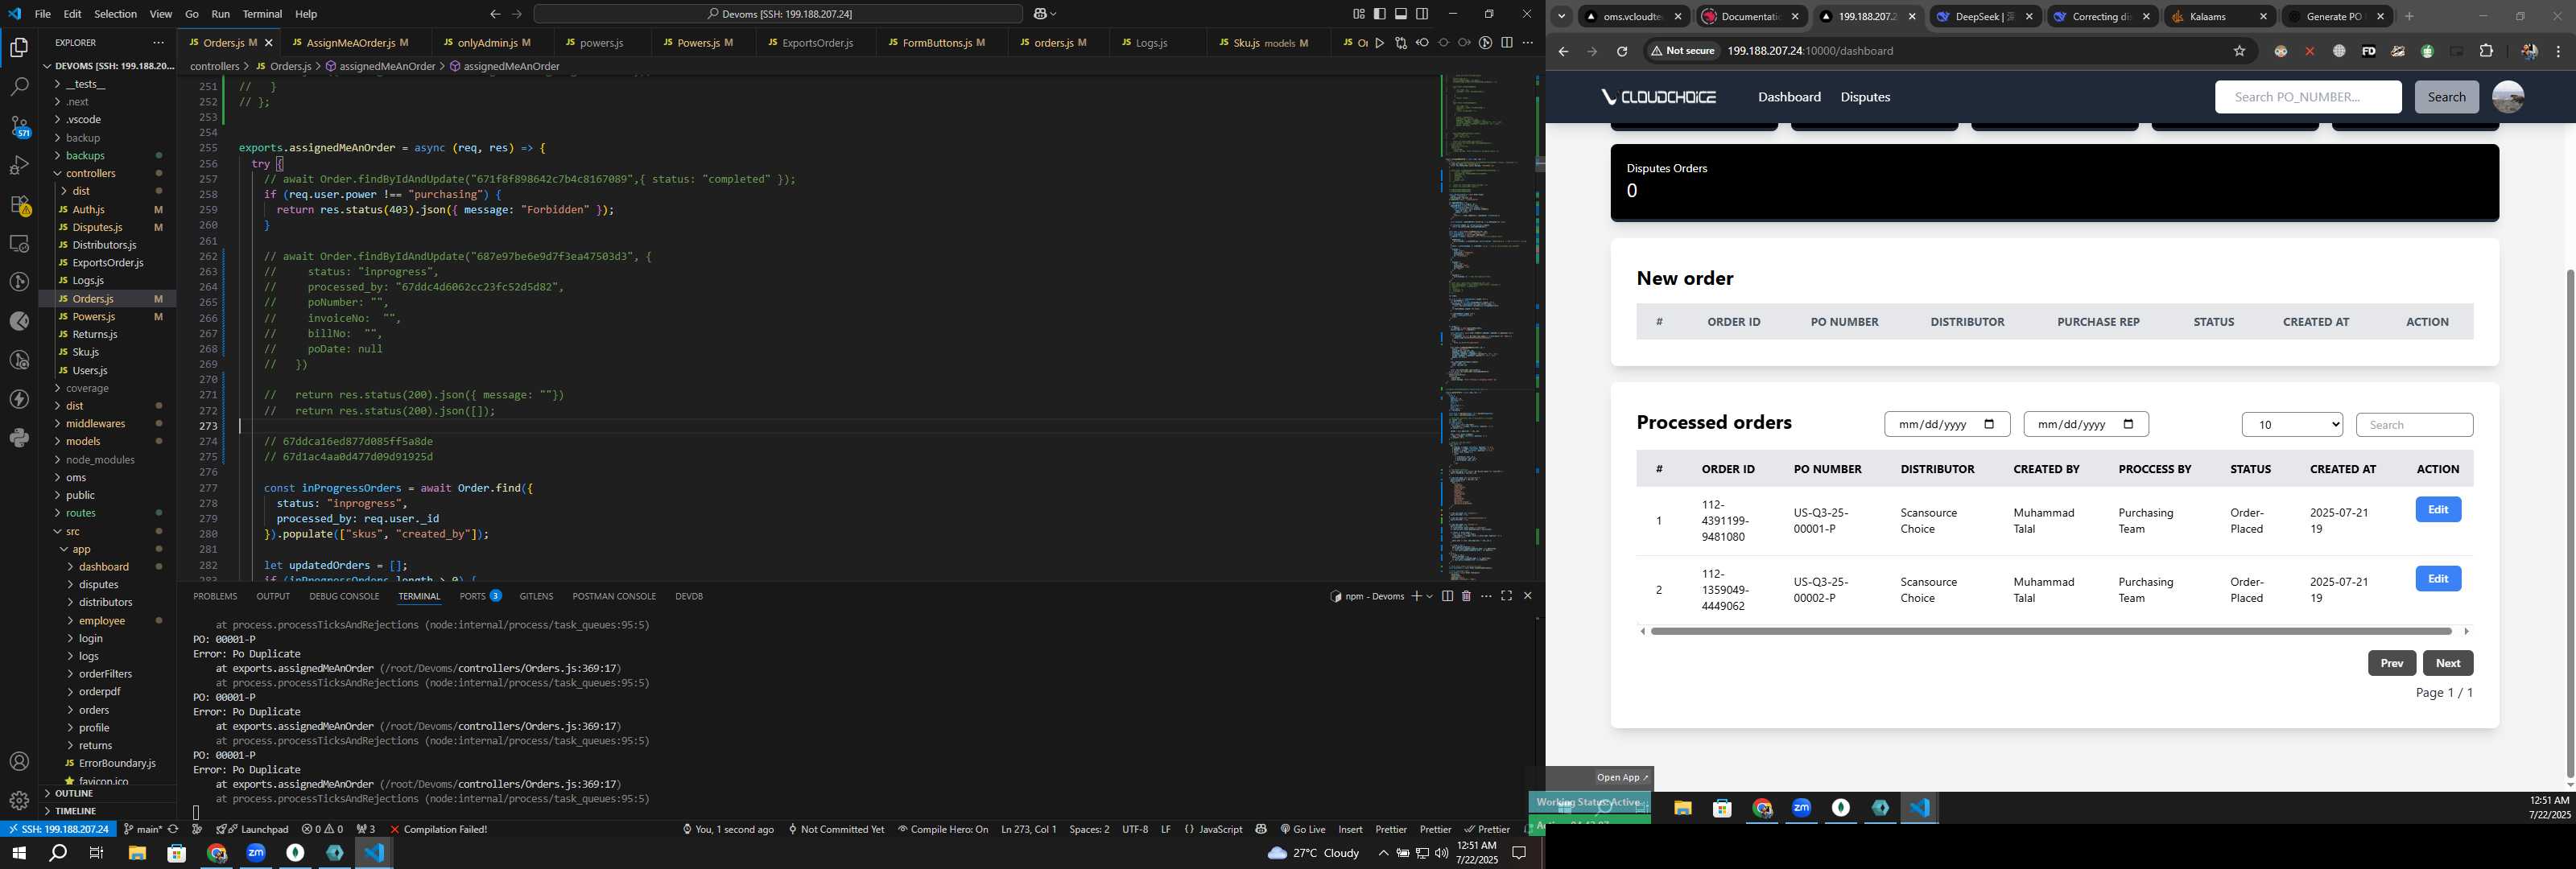Expand the dashboard folder under app
This screenshot has height=869, width=2576.
coord(104,567)
